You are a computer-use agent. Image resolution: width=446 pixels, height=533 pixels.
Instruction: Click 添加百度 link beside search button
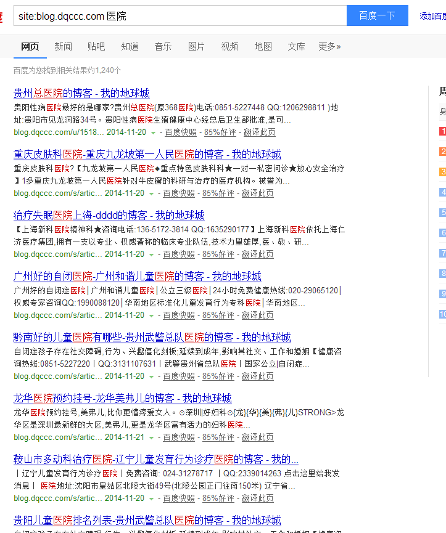(x=432, y=16)
